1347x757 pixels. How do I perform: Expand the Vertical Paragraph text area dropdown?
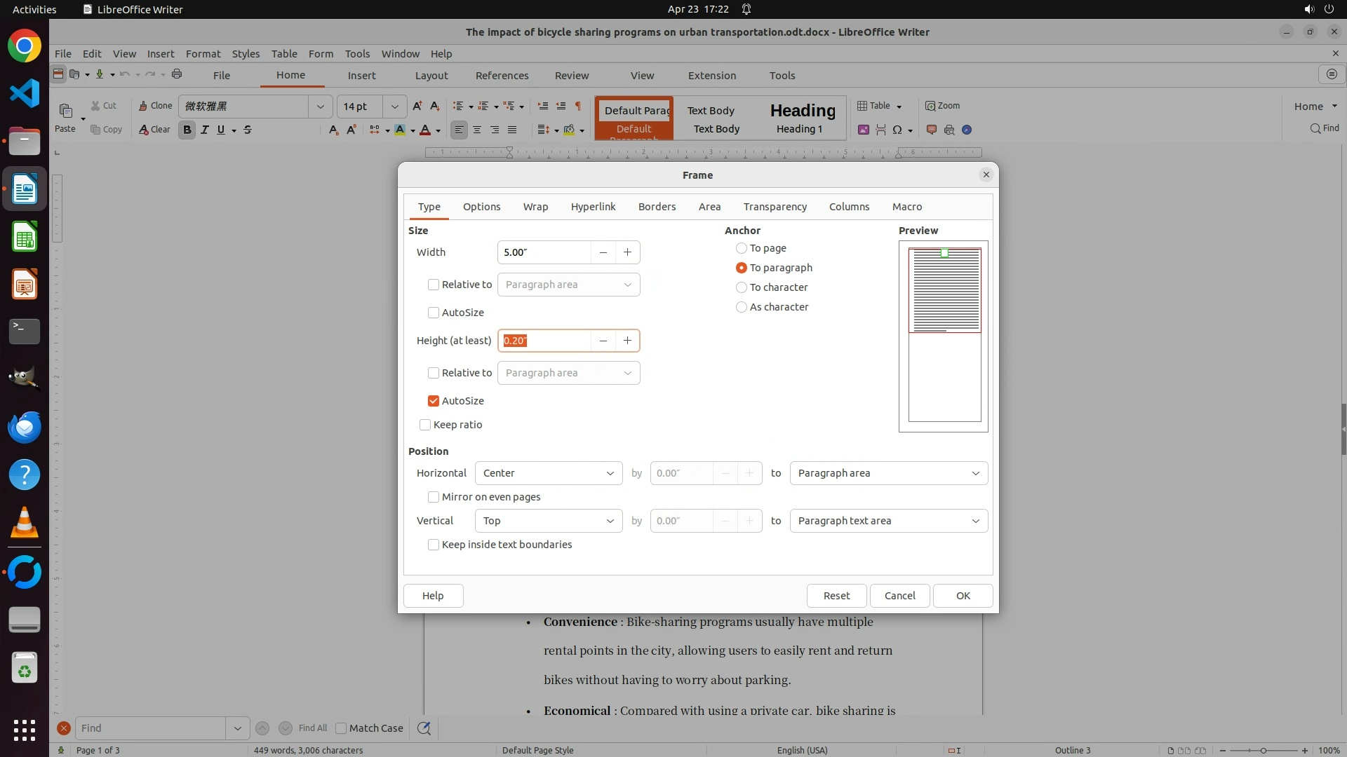click(888, 521)
